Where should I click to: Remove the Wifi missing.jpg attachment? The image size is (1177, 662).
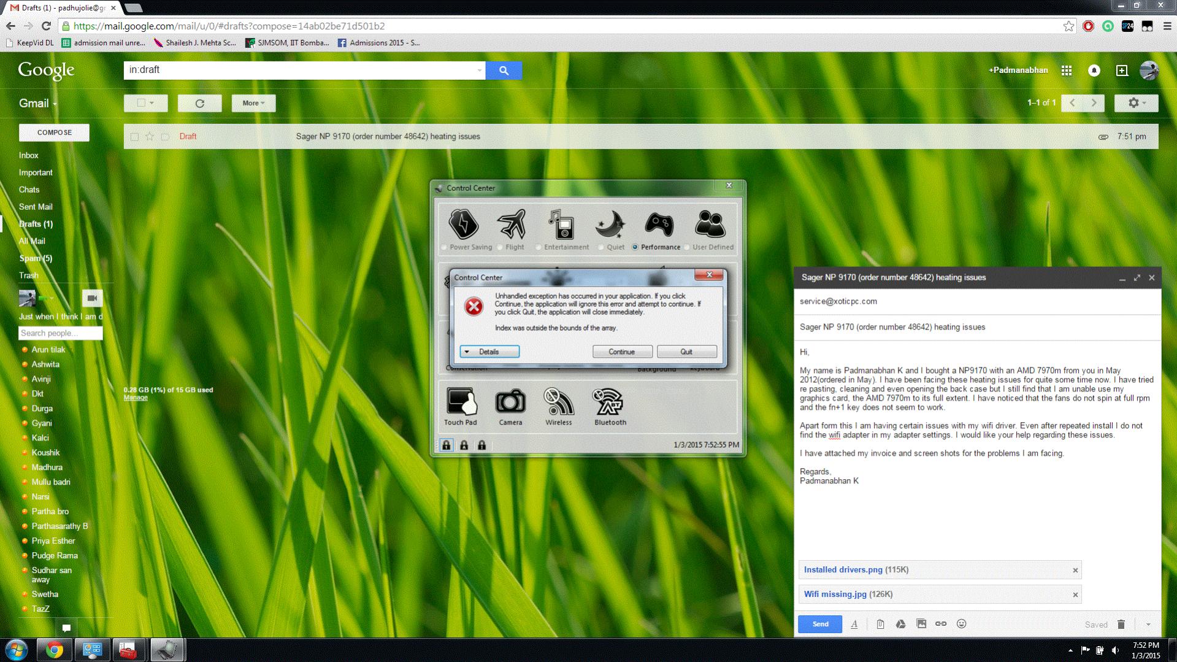coord(1075,595)
